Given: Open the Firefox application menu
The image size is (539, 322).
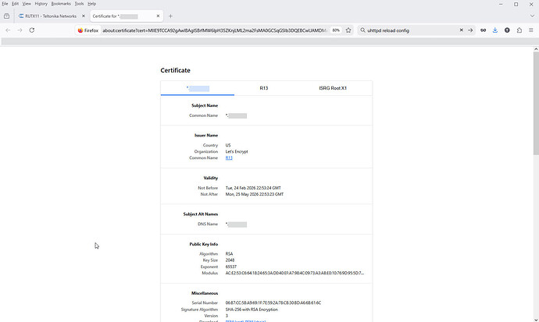Looking at the screenshot, I should pyautogui.click(x=531, y=30).
